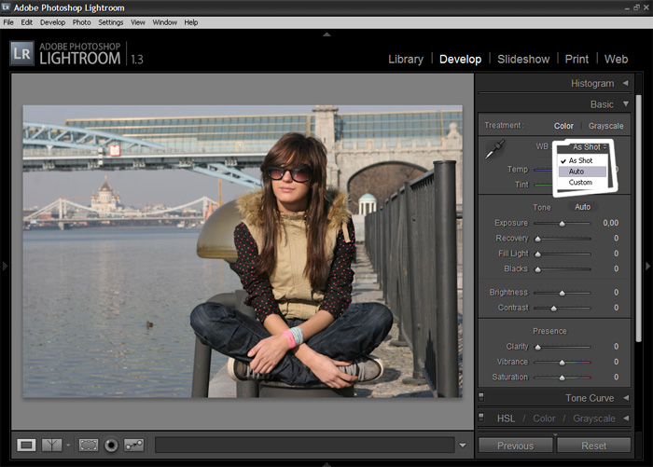Select the Loupe view icon
This screenshot has width=653, height=467.
[x=26, y=445]
